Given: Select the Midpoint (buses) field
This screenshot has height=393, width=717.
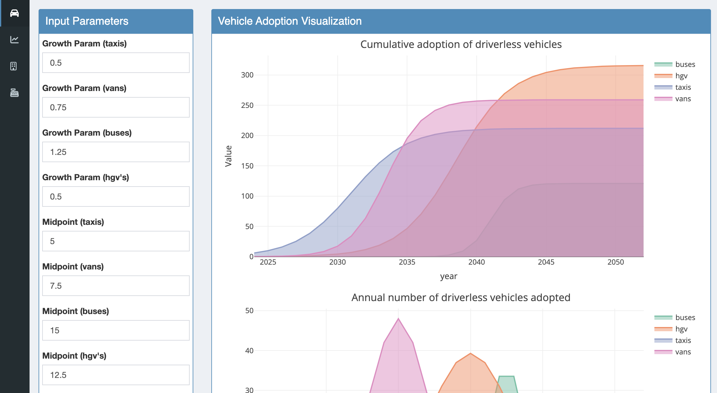Looking at the screenshot, I should click(116, 330).
